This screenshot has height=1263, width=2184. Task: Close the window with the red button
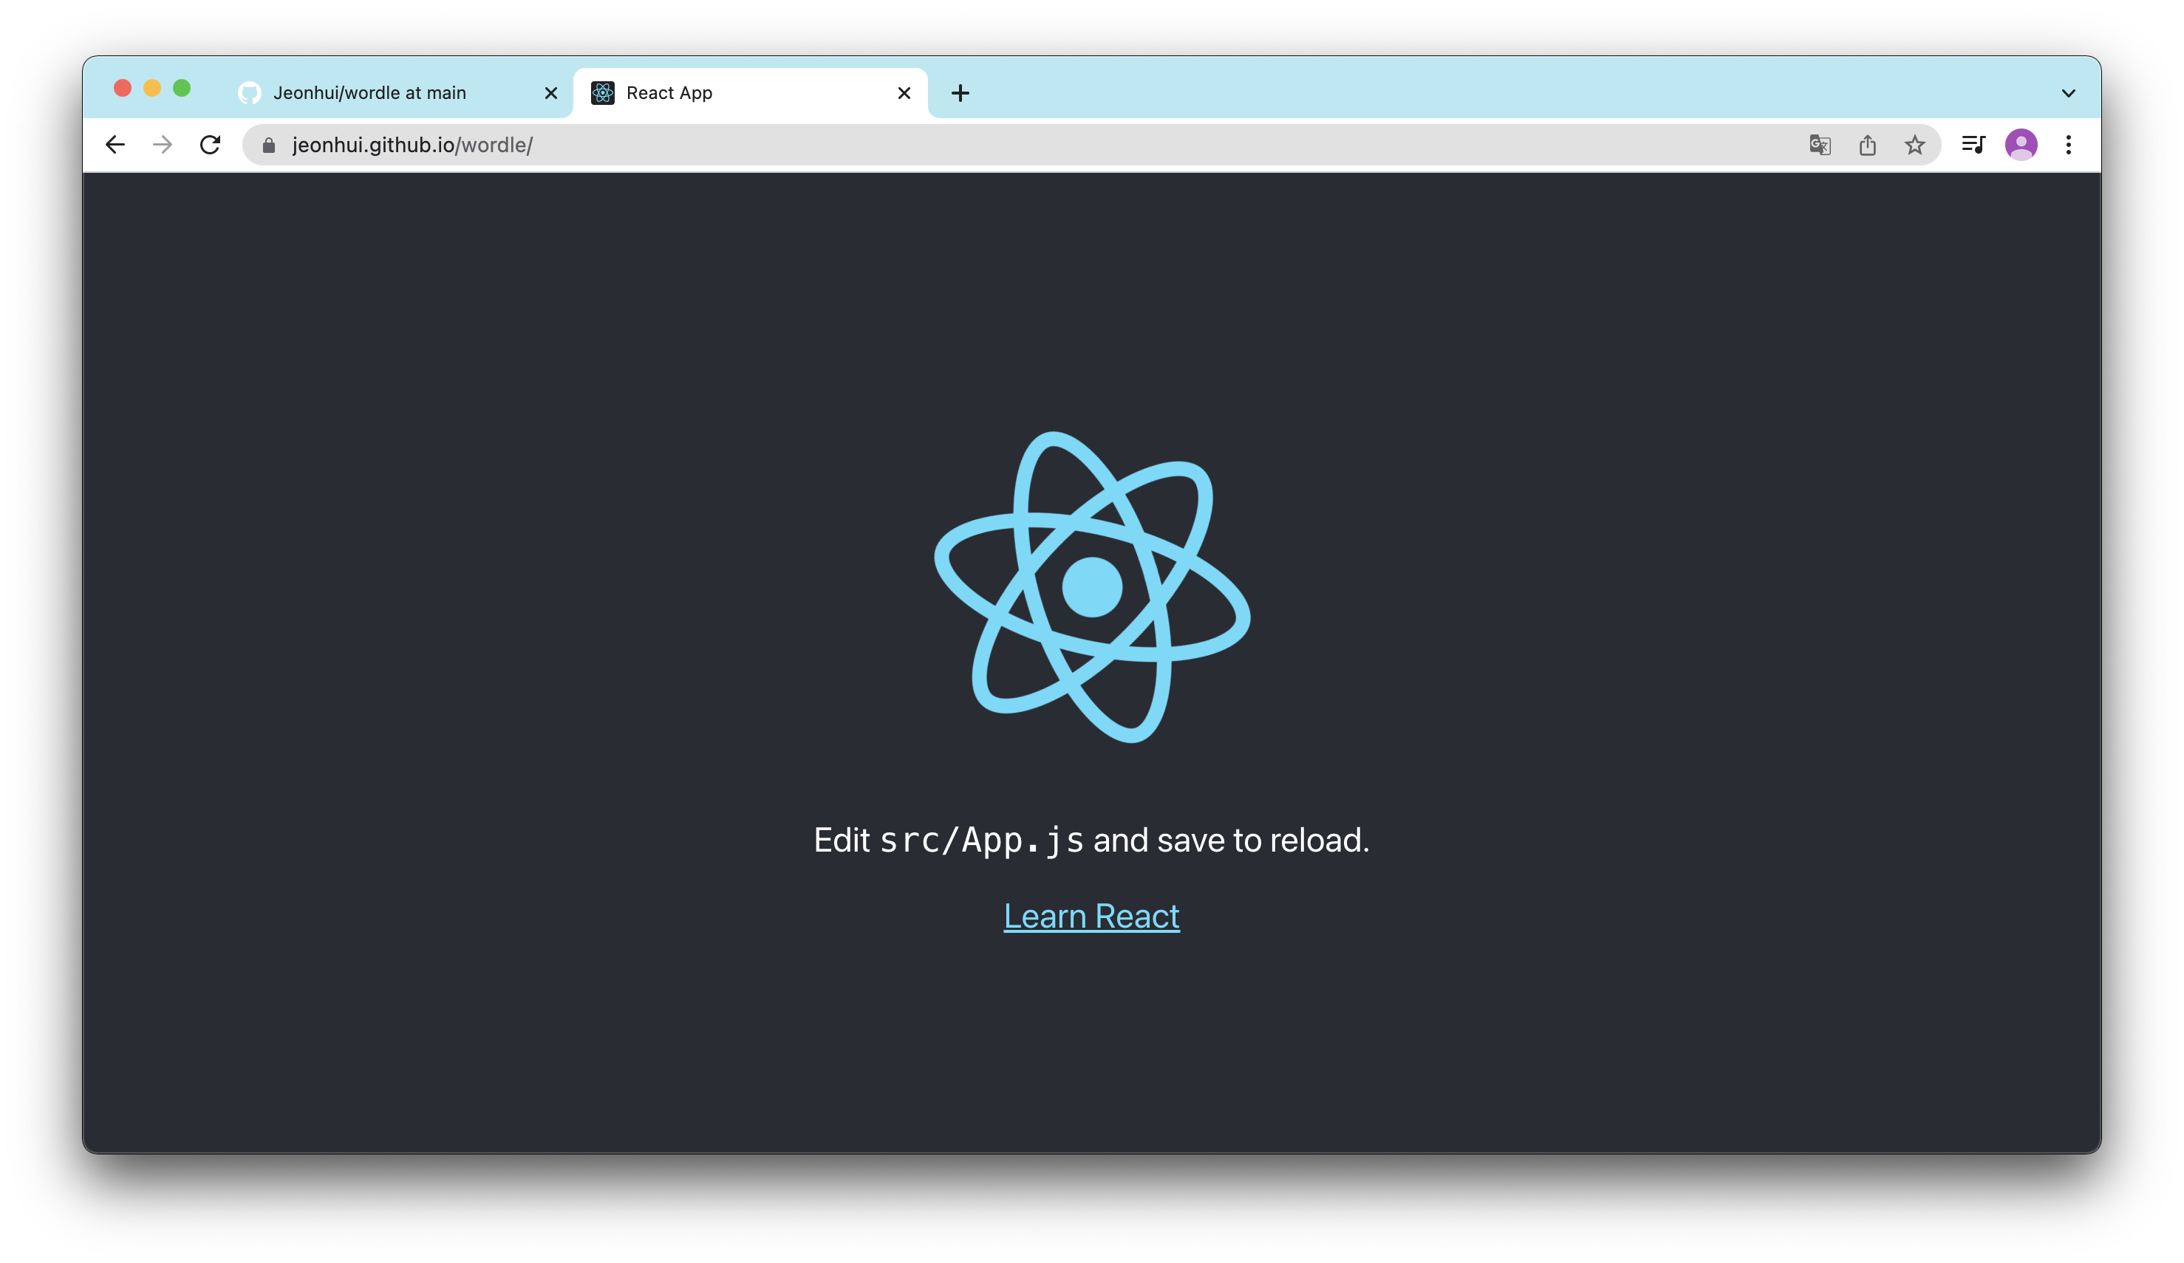[x=122, y=89]
